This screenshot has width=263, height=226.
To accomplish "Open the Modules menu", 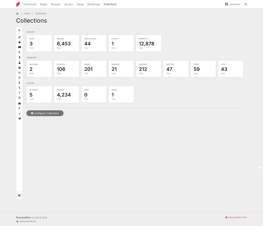I will pos(56,4).
